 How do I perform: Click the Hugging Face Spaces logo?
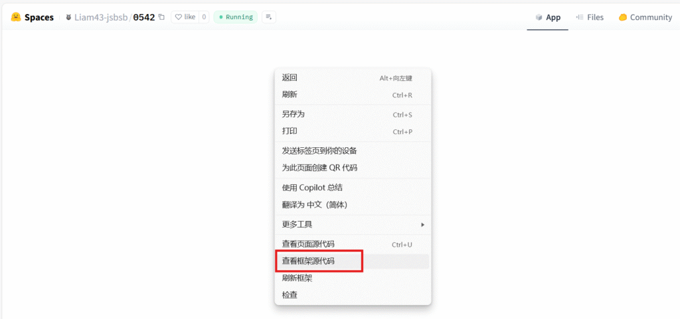pos(16,17)
